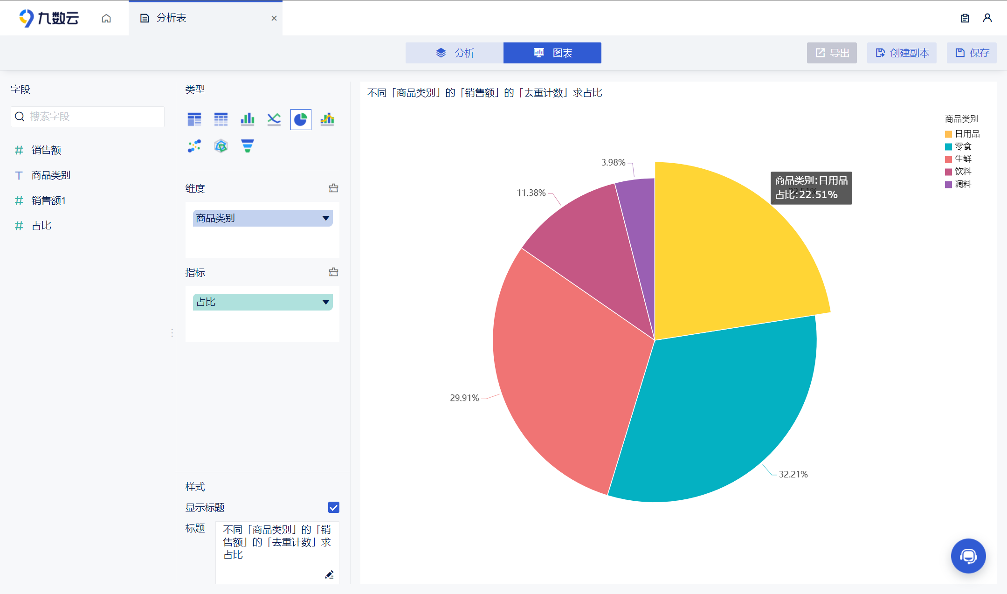The height and width of the screenshot is (594, 1007).
Task: Switch to the 图表 tab
Action: (x=552, y=53)
